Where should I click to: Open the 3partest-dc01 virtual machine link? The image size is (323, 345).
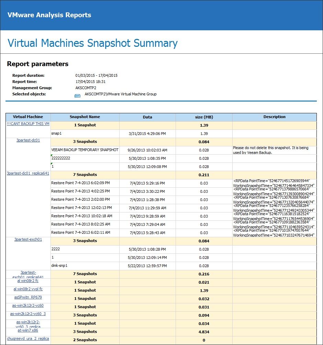point(28,140)
